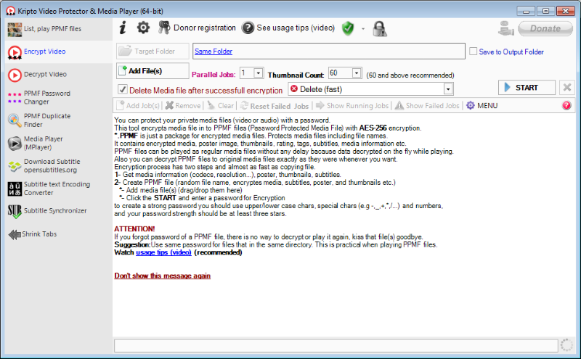
Task: Expand the Thumbnail Count dropdown
Action: pyautogui.click(x=357, y=73)
